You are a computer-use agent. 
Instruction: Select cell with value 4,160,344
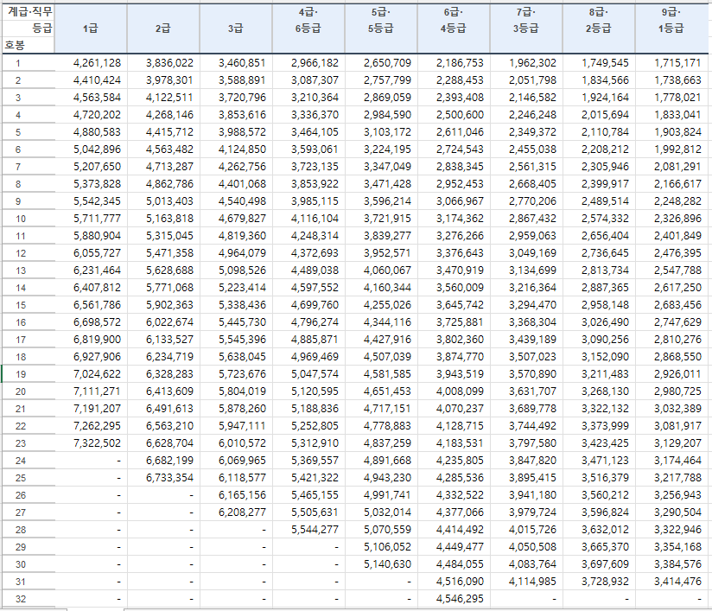pos(381,287)
